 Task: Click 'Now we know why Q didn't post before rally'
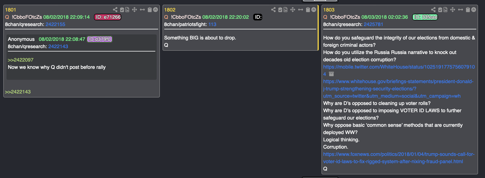point(57,67)
